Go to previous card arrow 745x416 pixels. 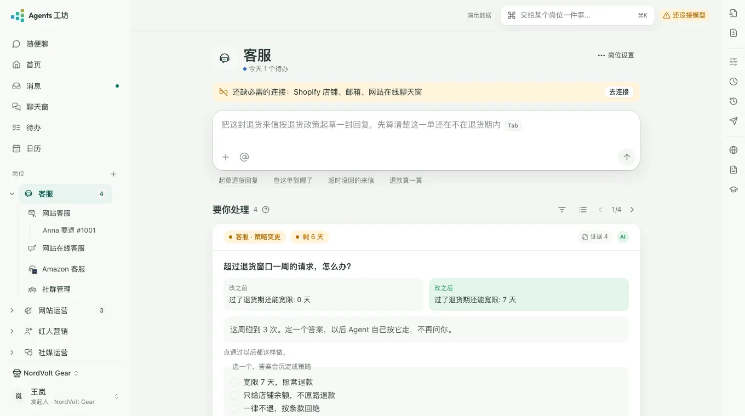[x=600, y=210]
